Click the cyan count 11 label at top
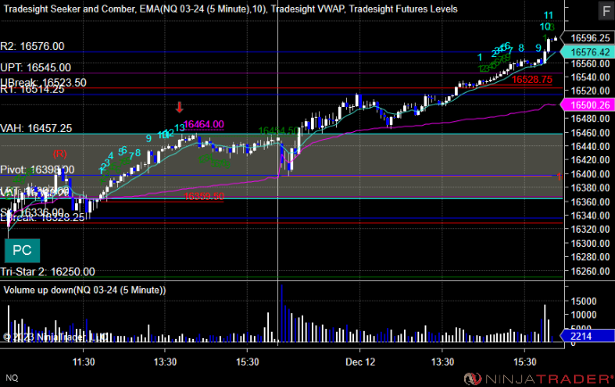The height and width of the screenshot is (387, 615). tap(548, 16)
